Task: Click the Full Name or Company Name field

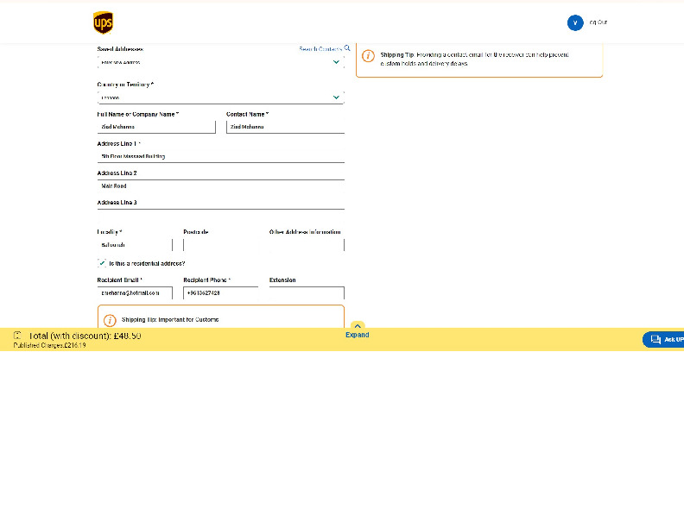Action: coord(155,127)
